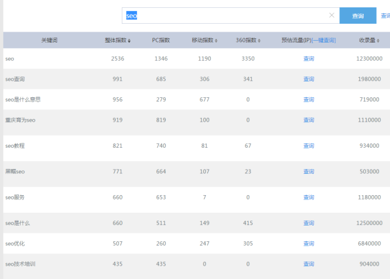Click the 一键查询 link in header
The height and width of the screenshot is (279, 390).
pyautogui.click(x=324, y=40)
